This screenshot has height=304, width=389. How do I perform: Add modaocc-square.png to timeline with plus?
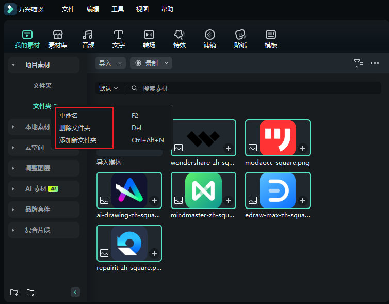pos(303,148)
